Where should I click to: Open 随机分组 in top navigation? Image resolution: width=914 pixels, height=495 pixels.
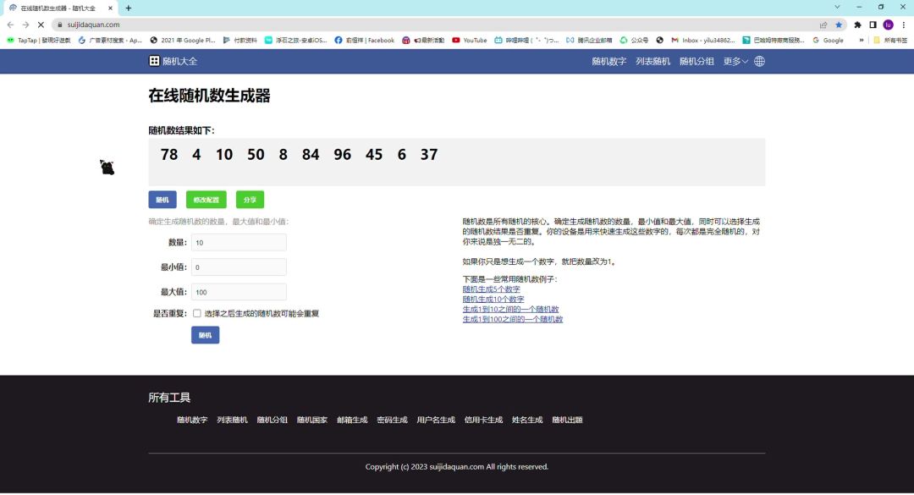point(697,61)
